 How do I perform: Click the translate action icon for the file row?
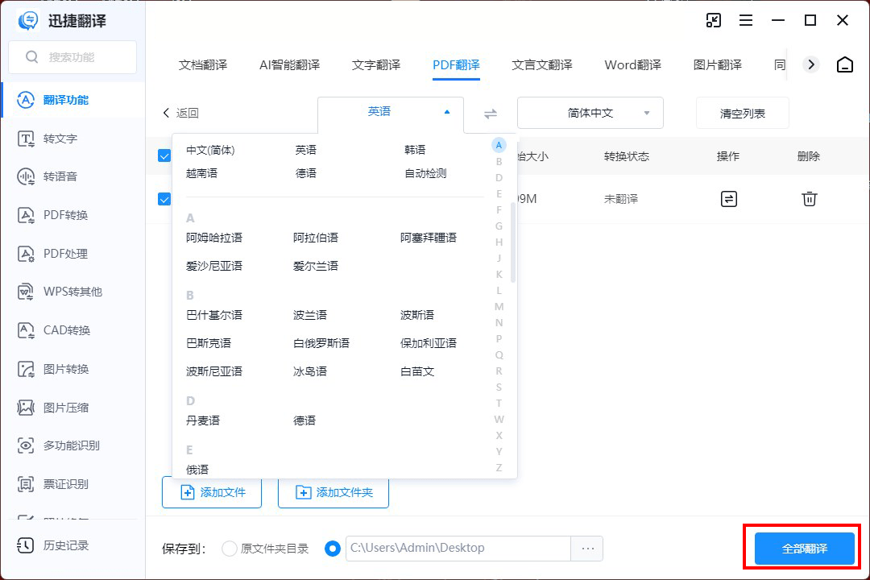point(728,199)
